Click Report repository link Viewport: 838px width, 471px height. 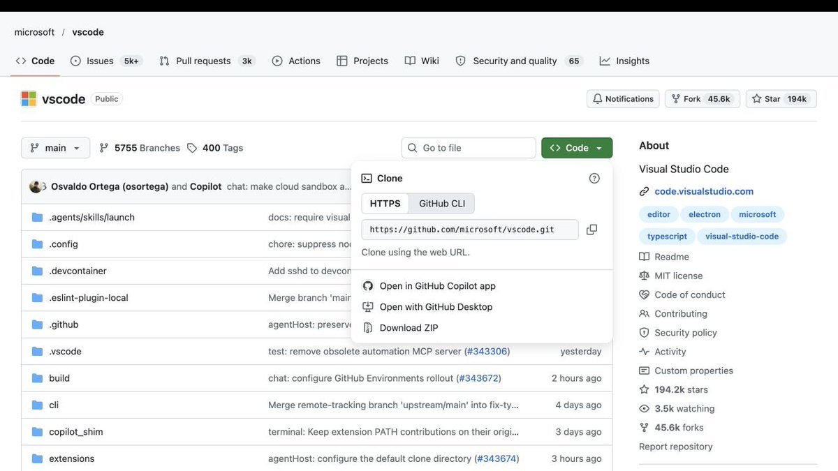[x=676, y=447]
